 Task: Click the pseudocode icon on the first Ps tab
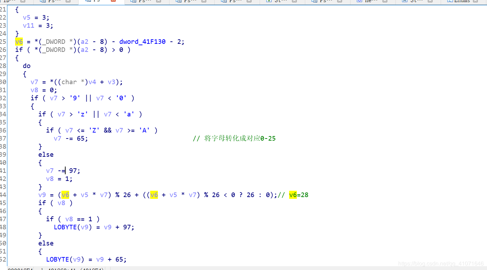[x=42, y=1]
